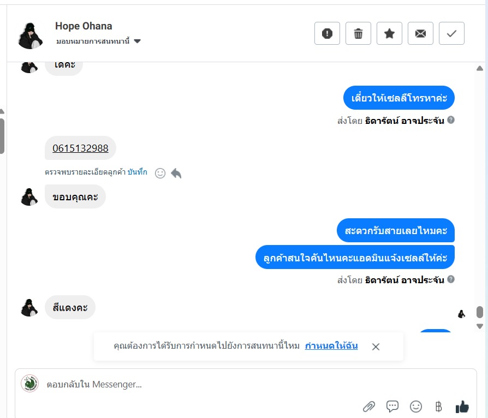Mark conversation unread with envelope icon
This screenshot has width=488, height=418.
(x=420, y=33)
